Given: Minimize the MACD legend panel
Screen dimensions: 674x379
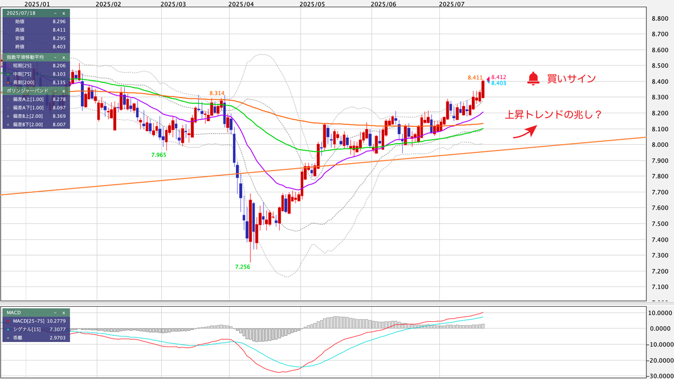Looking at the screenshot, I should [x=55, y=312].
